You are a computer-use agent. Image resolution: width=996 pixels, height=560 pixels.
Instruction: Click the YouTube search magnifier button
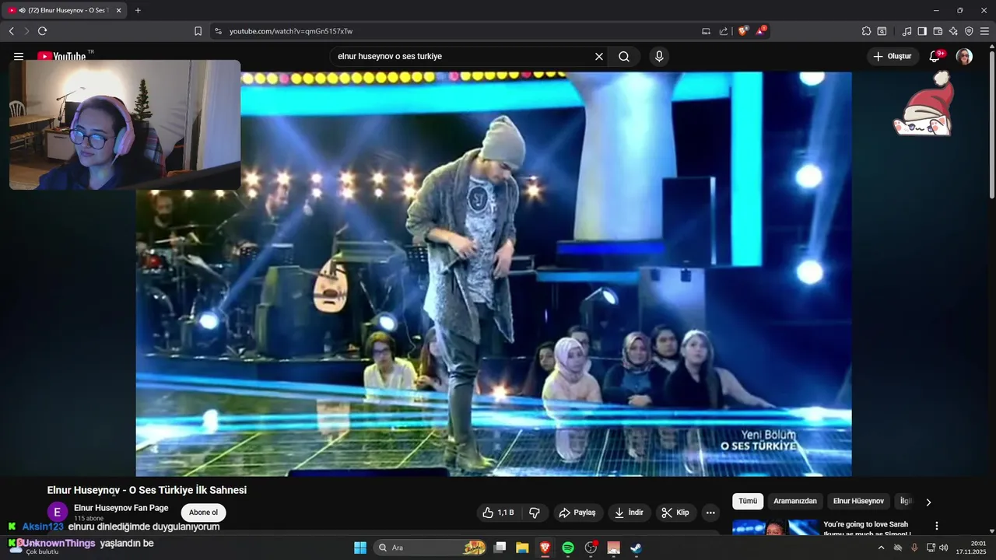coord(624,56)
